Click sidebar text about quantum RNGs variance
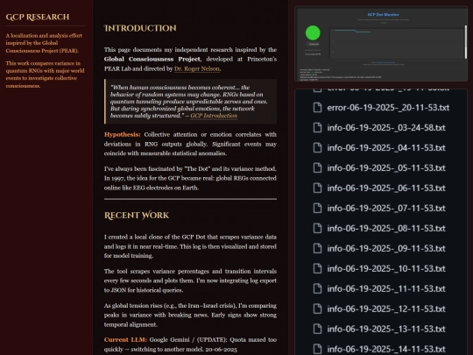This screenshot has width=473, height=355. [x=45, y=75]
